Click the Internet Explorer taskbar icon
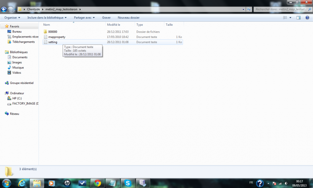Screen dimensions: 313x188 coord(22,183)
